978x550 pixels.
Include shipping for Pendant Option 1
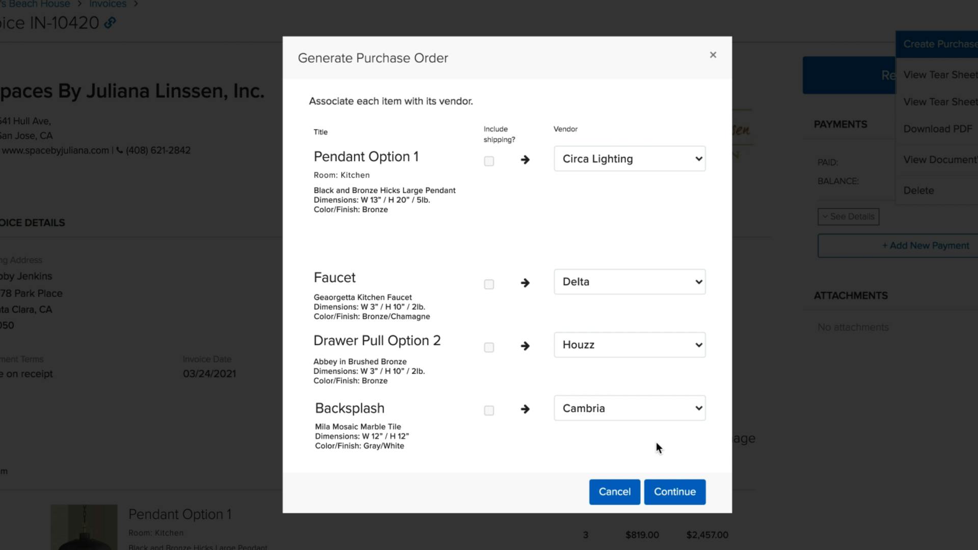point(489,161)
